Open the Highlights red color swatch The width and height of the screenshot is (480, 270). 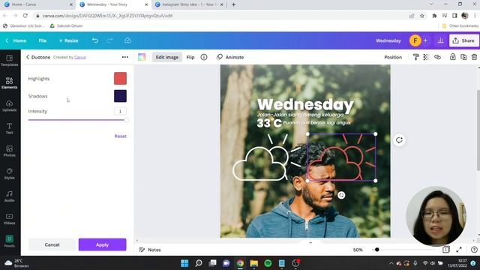point(120,78)
